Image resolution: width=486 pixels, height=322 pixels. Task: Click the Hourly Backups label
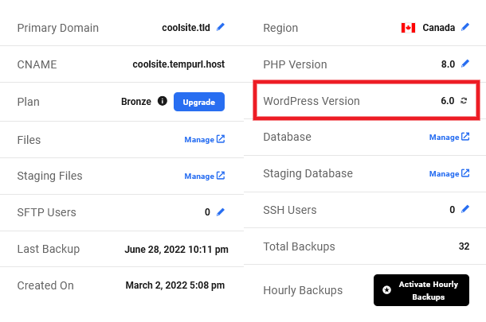pyautogui.click(x=303, y=290)
